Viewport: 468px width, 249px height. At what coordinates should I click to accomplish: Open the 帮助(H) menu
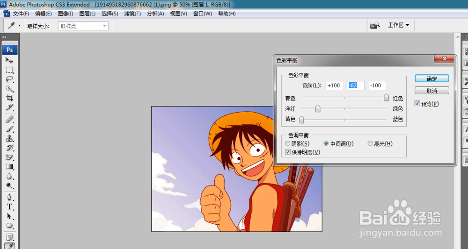pyautogui.click(x=227, y=14)
